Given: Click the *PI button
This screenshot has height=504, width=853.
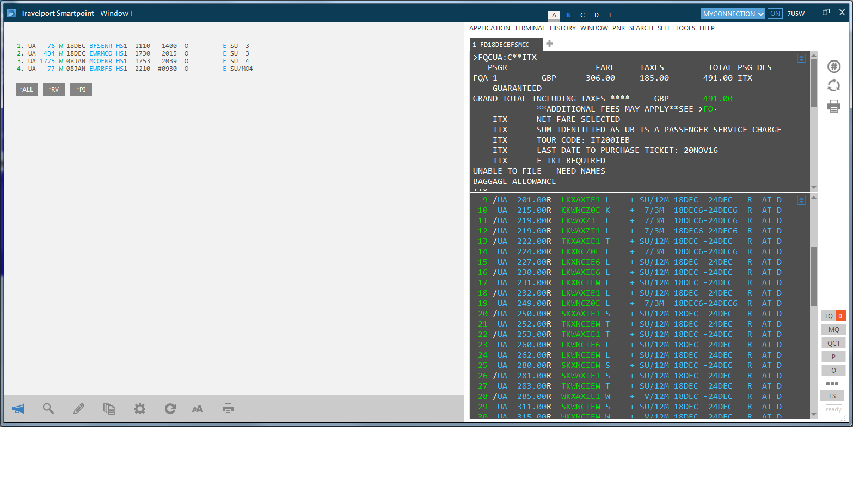Looking at the screenshot, I should 81,90.
